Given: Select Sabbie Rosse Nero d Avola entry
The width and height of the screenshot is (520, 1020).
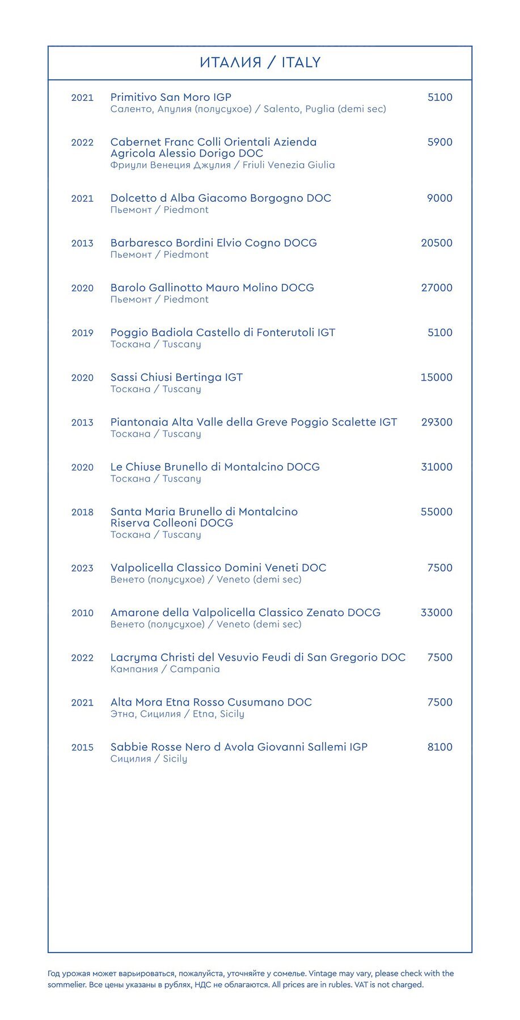Looking at the screenshot, I should point(239,747).
